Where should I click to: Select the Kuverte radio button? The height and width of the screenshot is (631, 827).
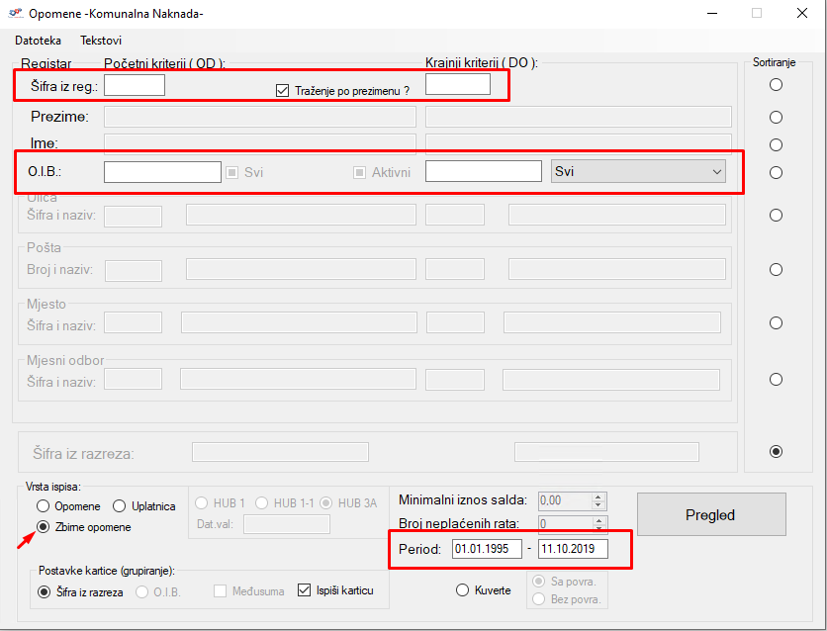pos(462,590)
